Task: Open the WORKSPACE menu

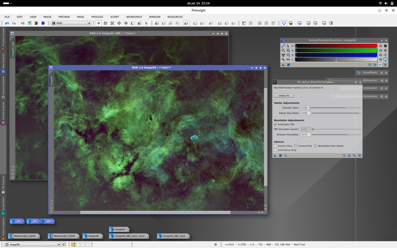Action: 134,17
